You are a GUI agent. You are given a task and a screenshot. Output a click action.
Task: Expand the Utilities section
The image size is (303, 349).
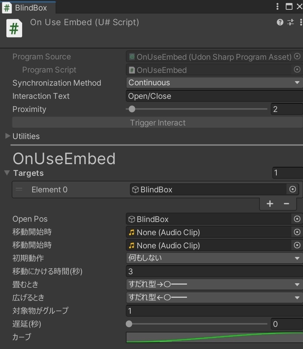8,136
